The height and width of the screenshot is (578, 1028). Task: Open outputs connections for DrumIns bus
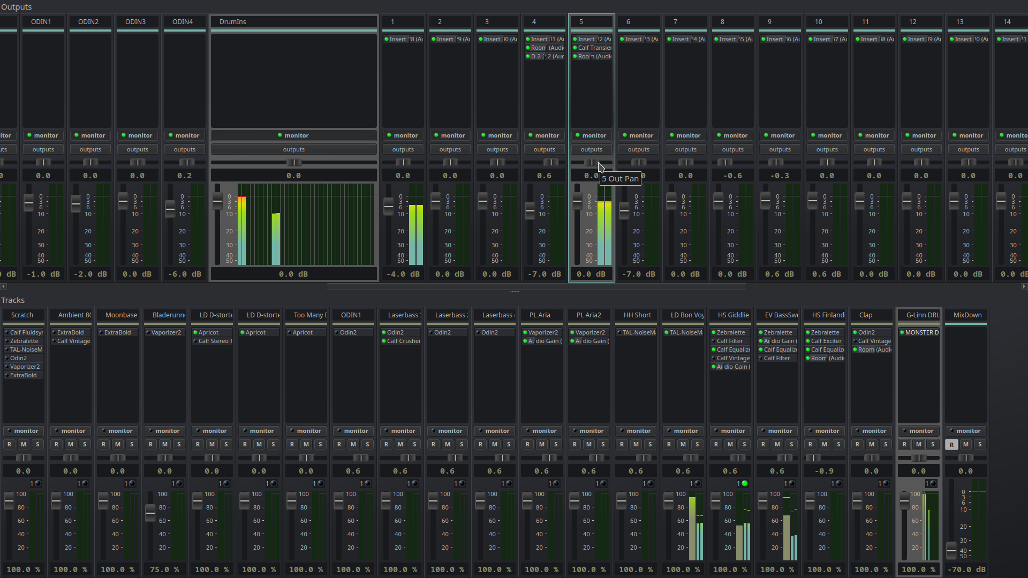(293, 149)
